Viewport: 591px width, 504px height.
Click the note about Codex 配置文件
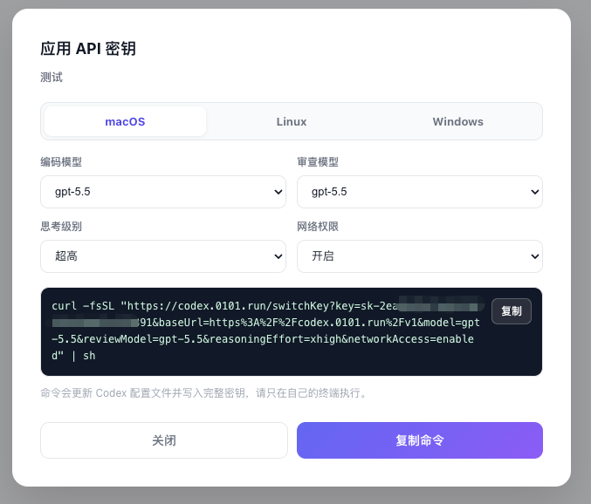point(204,393)
